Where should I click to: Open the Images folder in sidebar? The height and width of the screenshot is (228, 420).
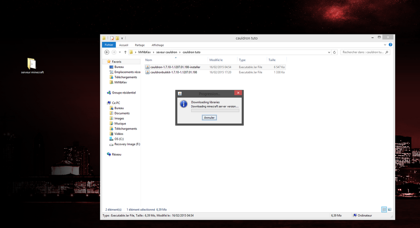[x=119, y=118]
